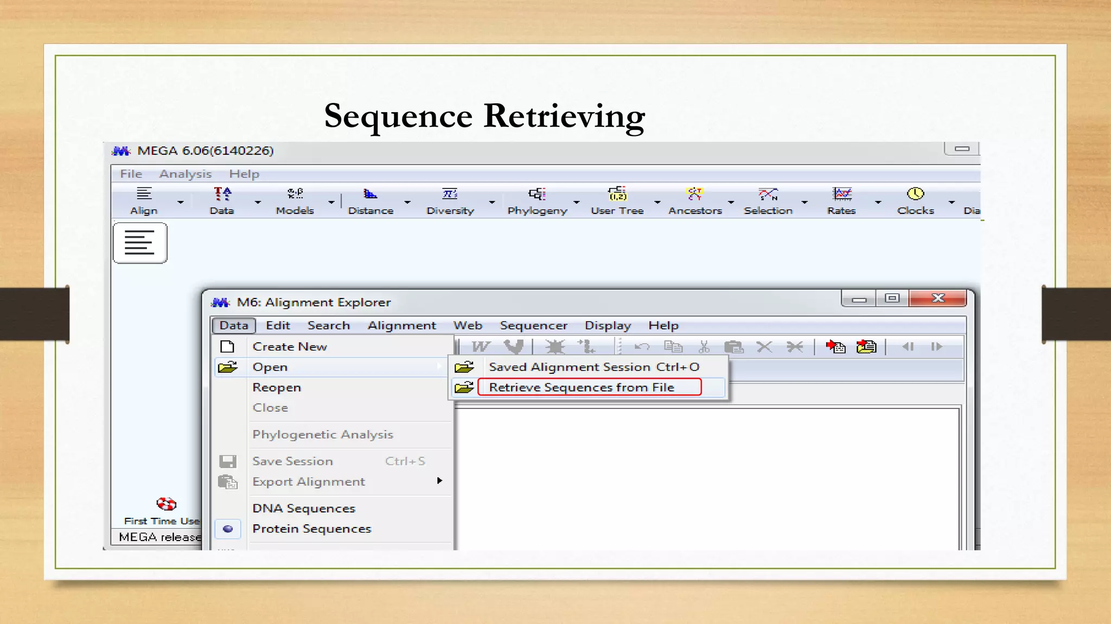This screenshot has height=624, width=1111.
Task: Select Protein Sequences radio option
Action: coord(311,529)
